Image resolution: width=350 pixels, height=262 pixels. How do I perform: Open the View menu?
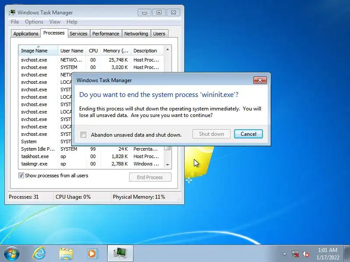(55, 22)
